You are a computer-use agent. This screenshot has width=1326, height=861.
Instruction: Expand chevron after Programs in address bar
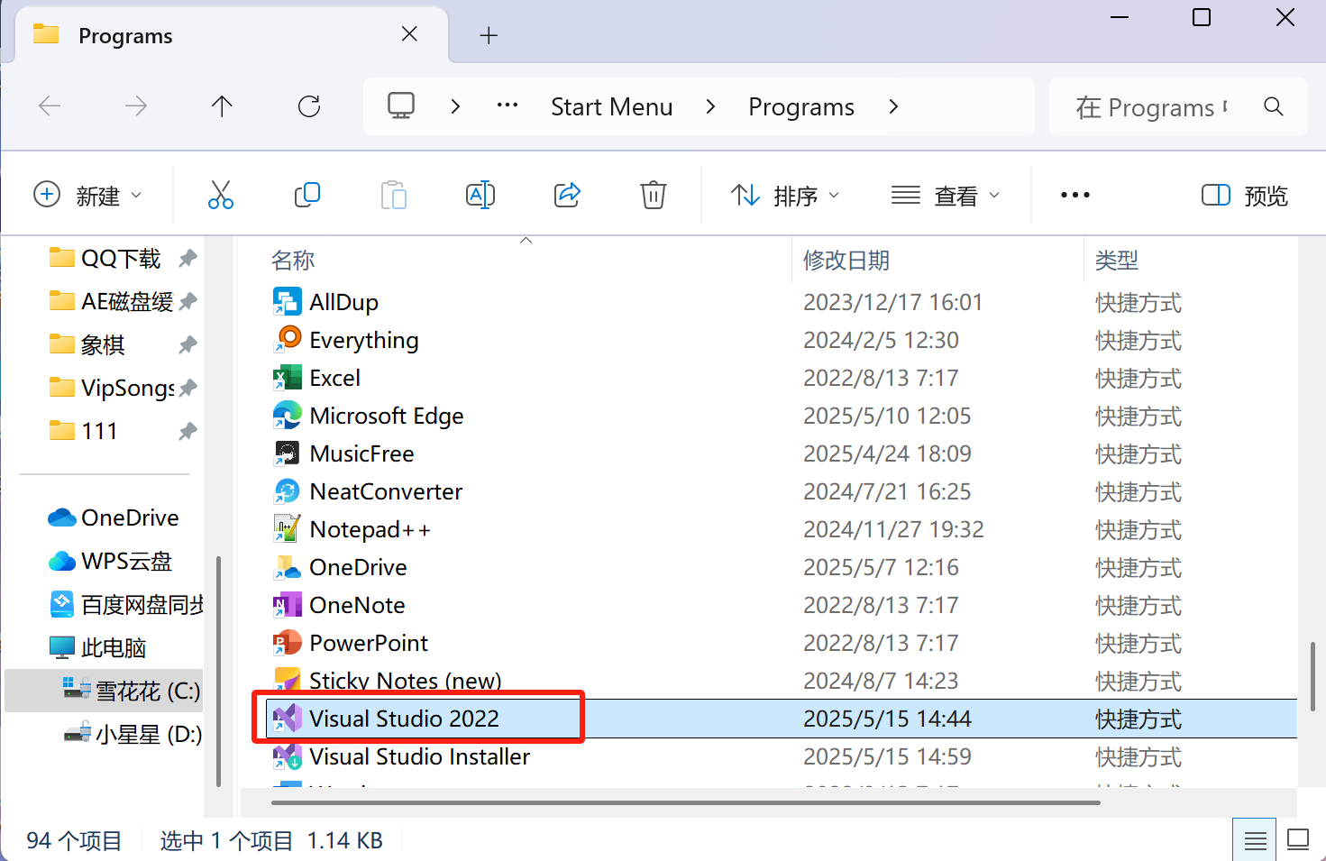(893, 106)
